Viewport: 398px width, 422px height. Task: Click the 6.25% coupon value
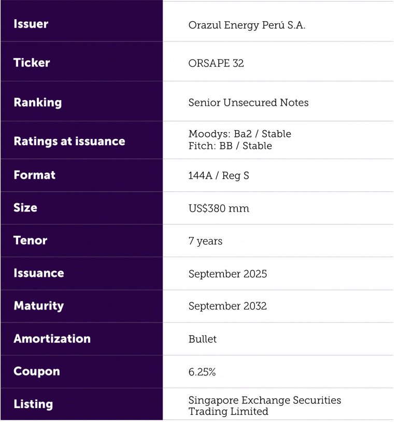click(x=202, y=372)
